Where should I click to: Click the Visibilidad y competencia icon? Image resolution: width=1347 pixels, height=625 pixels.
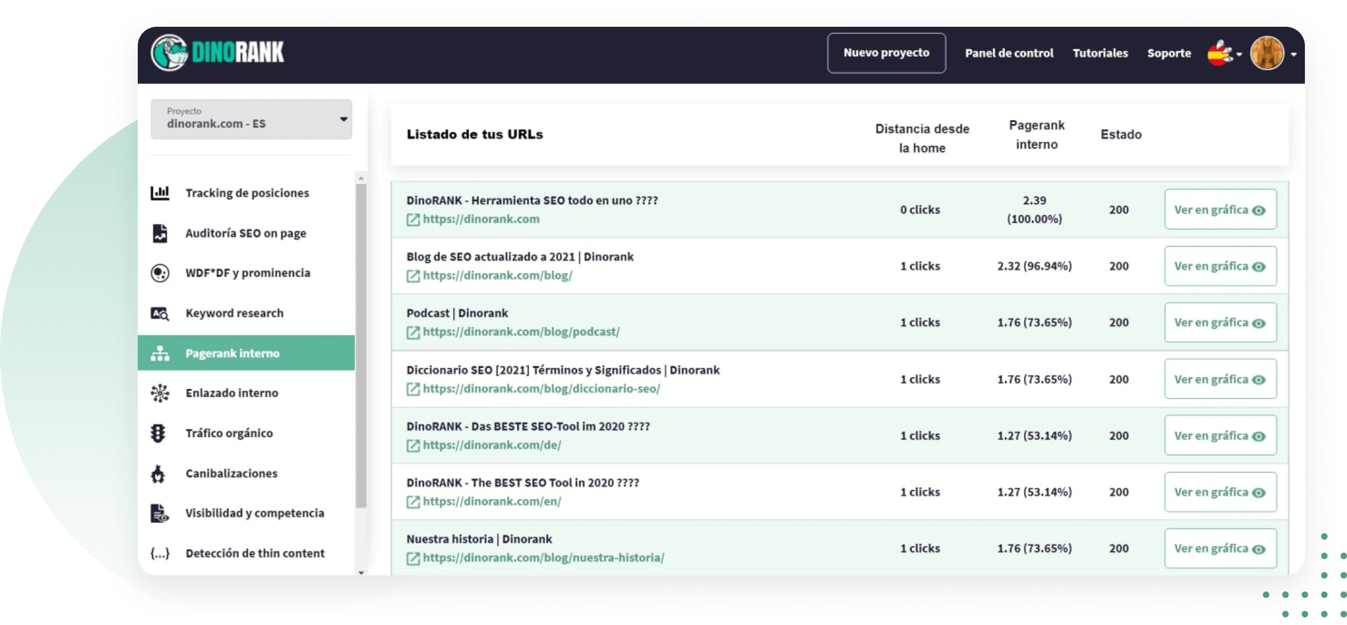pos(160,513)
